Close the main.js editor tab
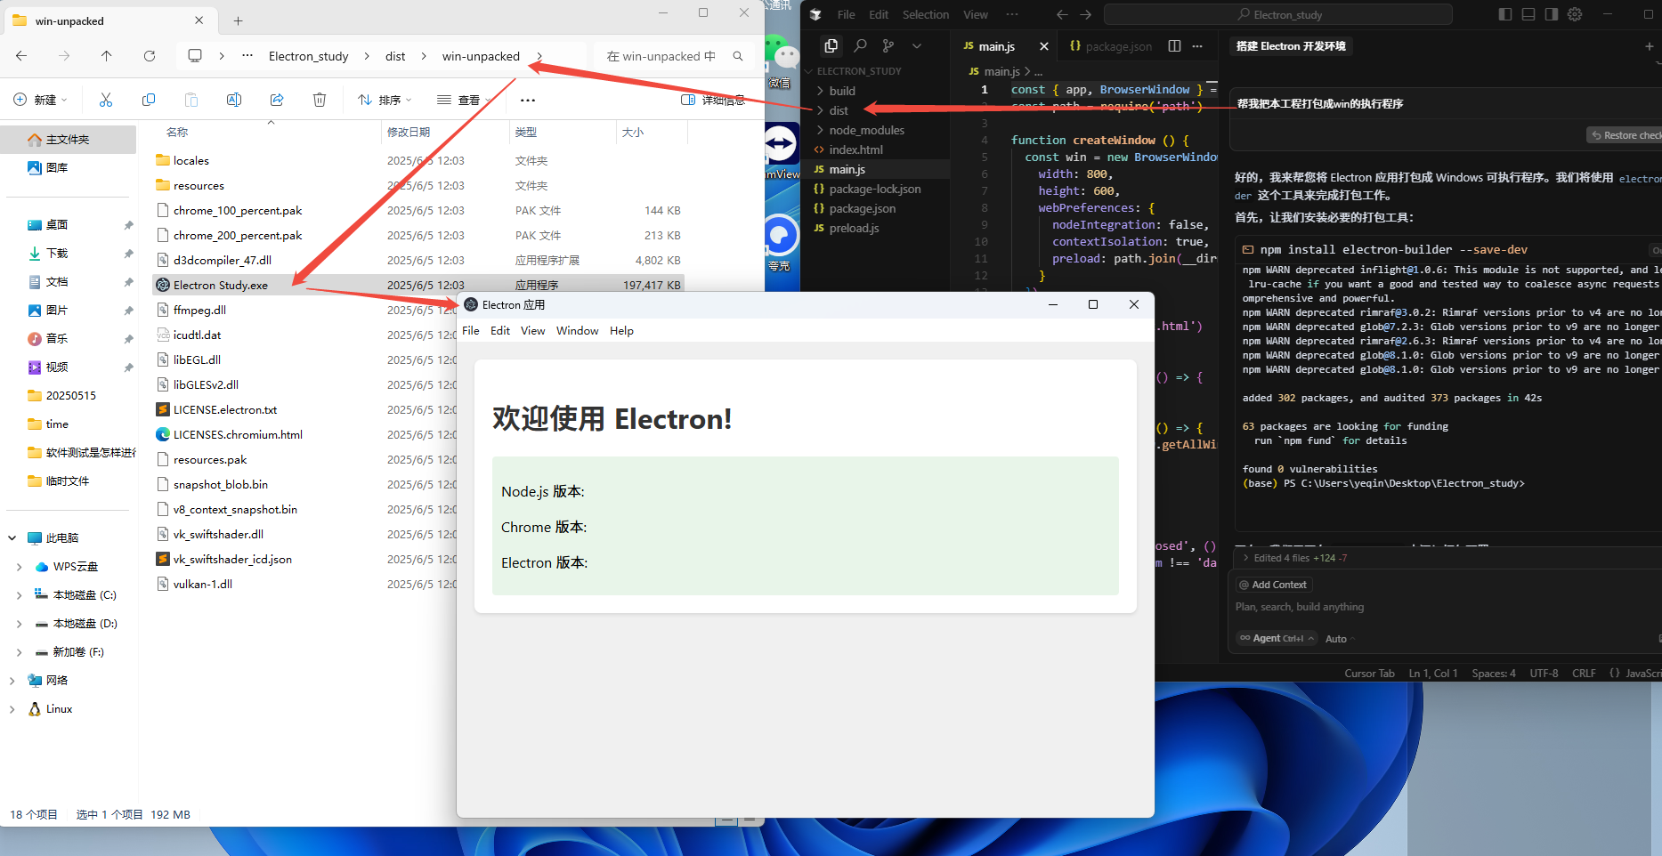Screen dimensions: 1662x856 [x=1044, y=46]
